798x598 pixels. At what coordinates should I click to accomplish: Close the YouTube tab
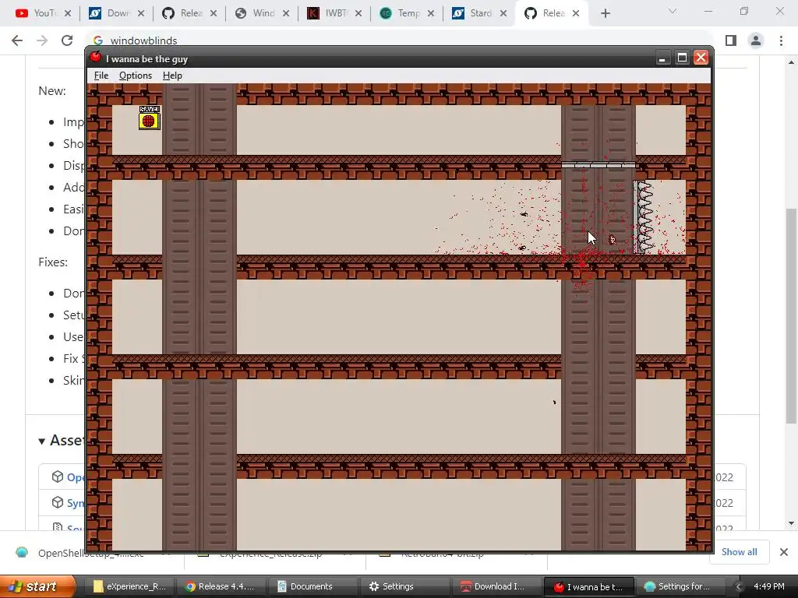click(68, 13)
